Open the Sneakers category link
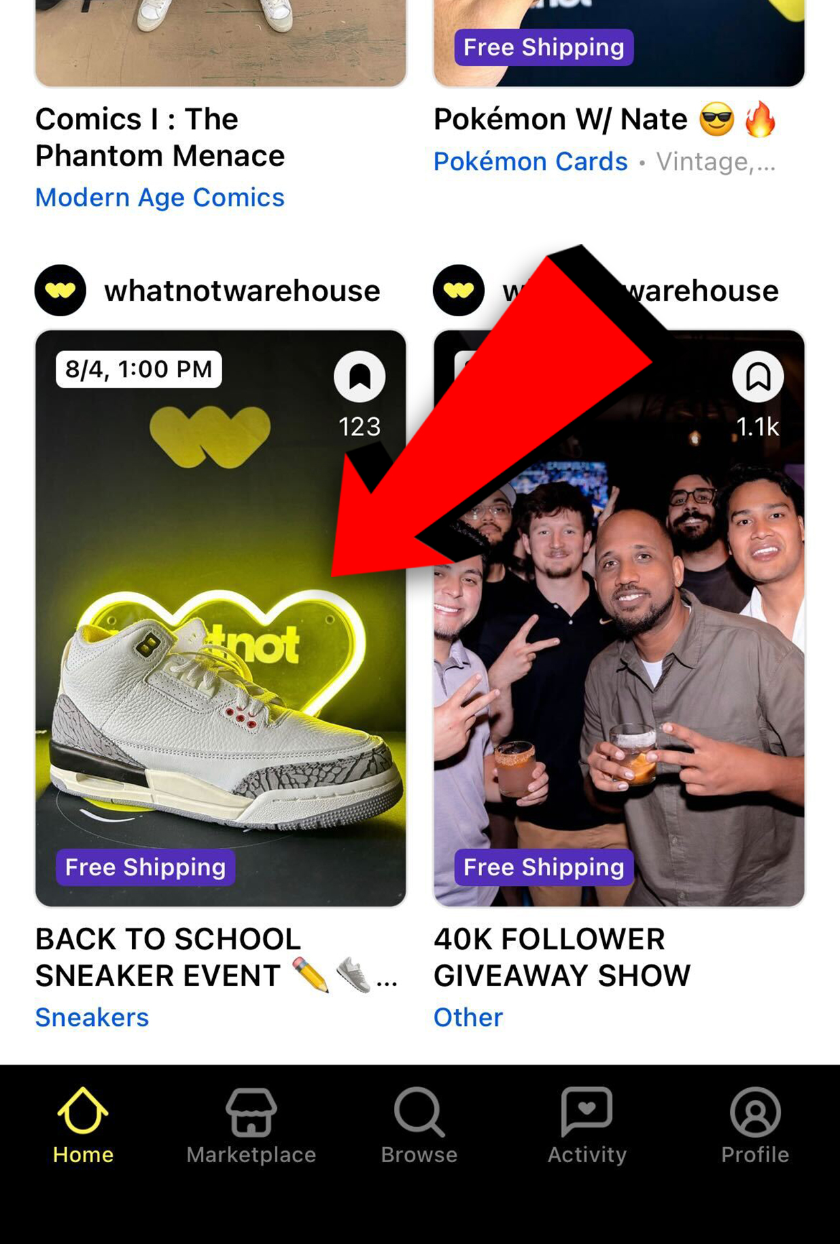Viewport: 840px width, 1244px height. click(92, 1017)
